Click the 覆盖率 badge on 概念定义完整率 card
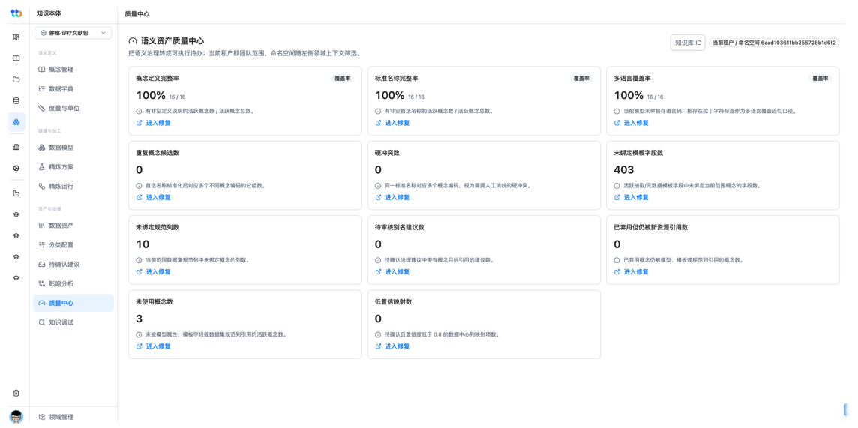 (343, 78)
